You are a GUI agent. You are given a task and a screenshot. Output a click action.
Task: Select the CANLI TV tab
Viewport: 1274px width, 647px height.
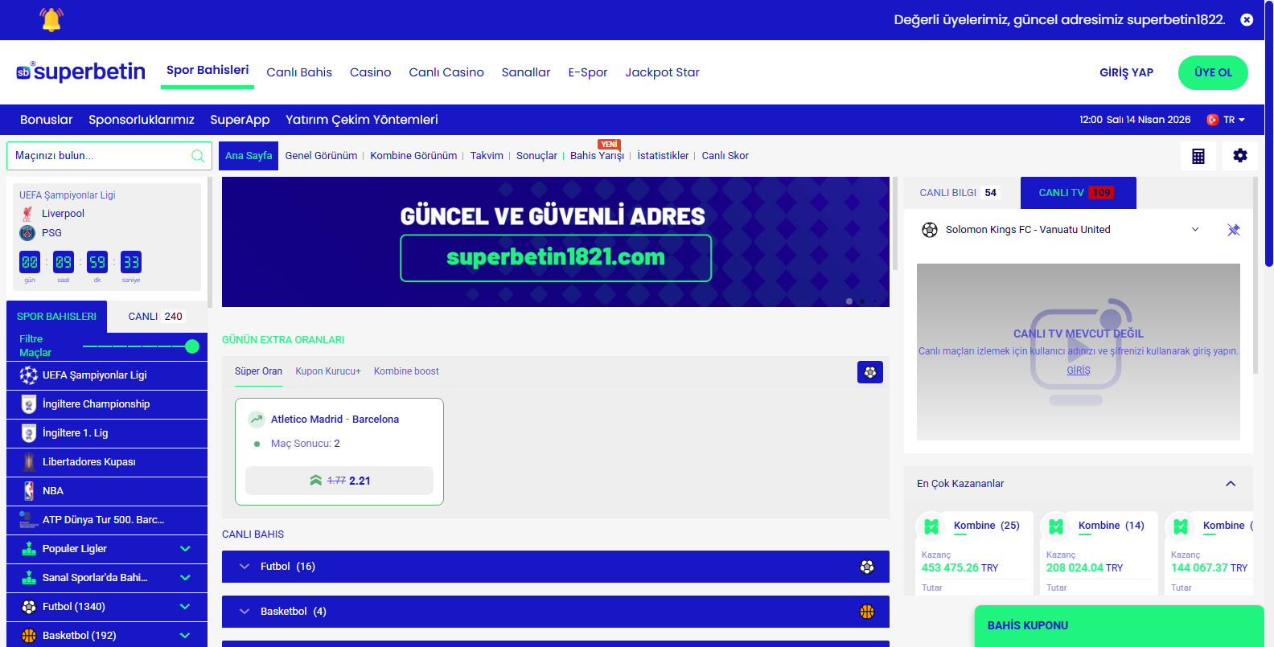[x=1078, y=193]
